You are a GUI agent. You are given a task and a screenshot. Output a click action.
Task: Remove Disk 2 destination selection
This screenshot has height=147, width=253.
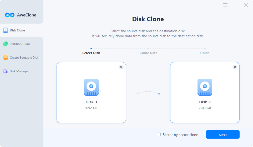pyautogui.click(x=235, y=67)
